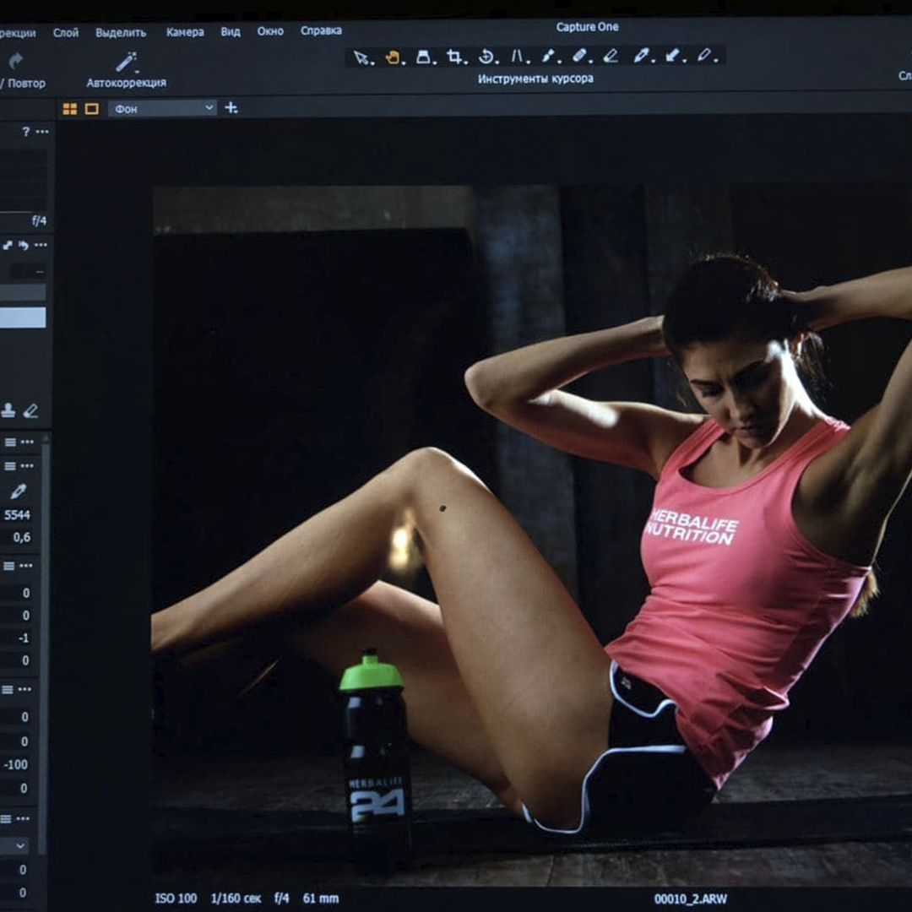This screenshot has height=912, width=912.
Task: Click the Redo (Повтор) arrow icon
Action: click(x=15, y=61)
